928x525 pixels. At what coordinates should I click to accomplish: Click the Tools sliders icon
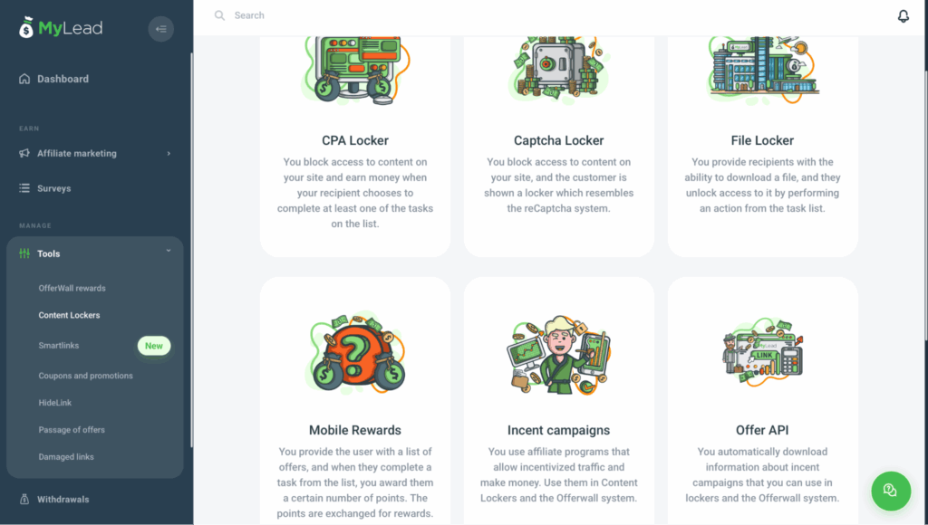(x=24, y=253)
